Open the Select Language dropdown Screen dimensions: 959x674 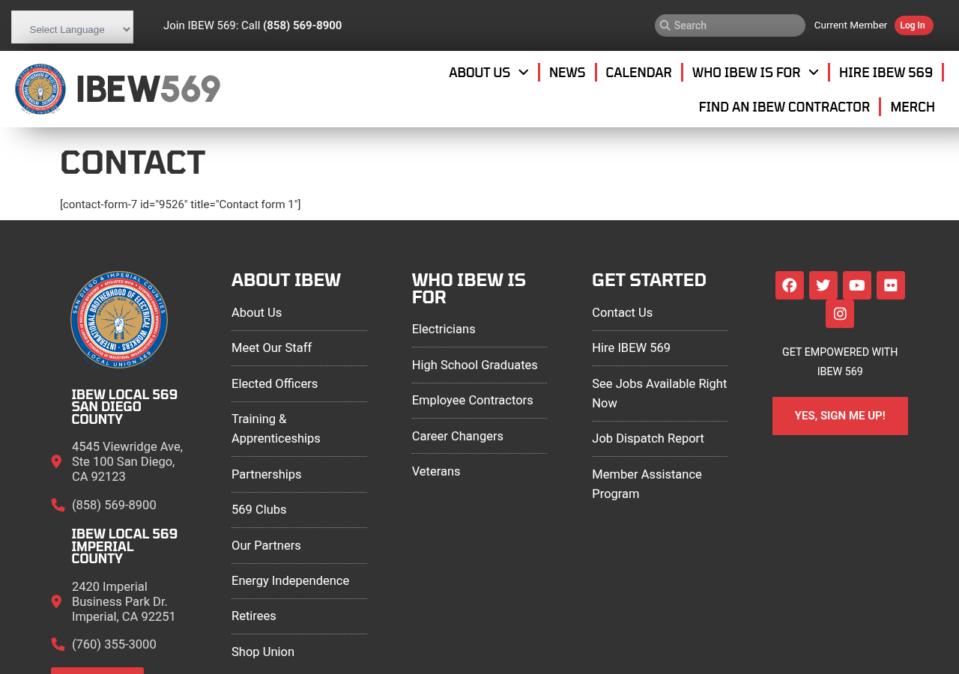[x=73, y=27]
